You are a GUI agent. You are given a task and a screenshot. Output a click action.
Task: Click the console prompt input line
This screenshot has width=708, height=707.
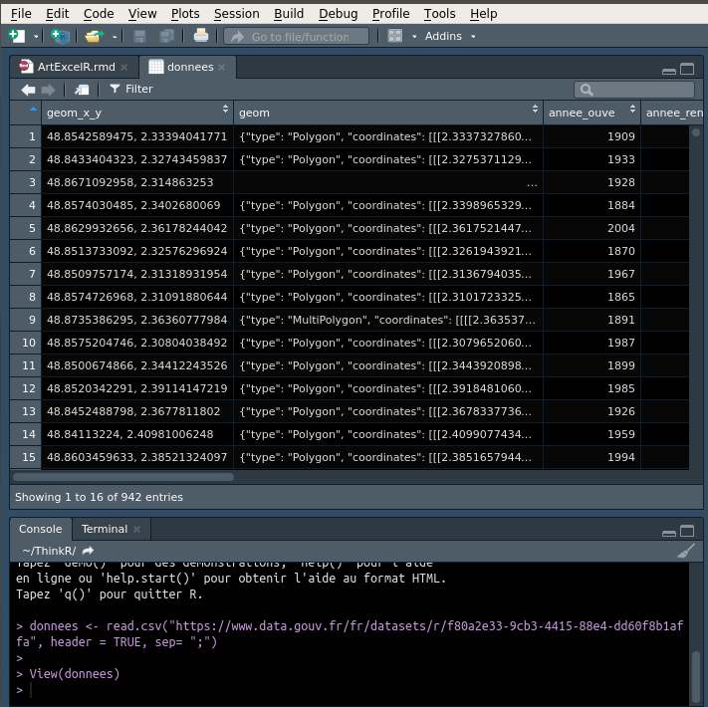pos(353,690)
